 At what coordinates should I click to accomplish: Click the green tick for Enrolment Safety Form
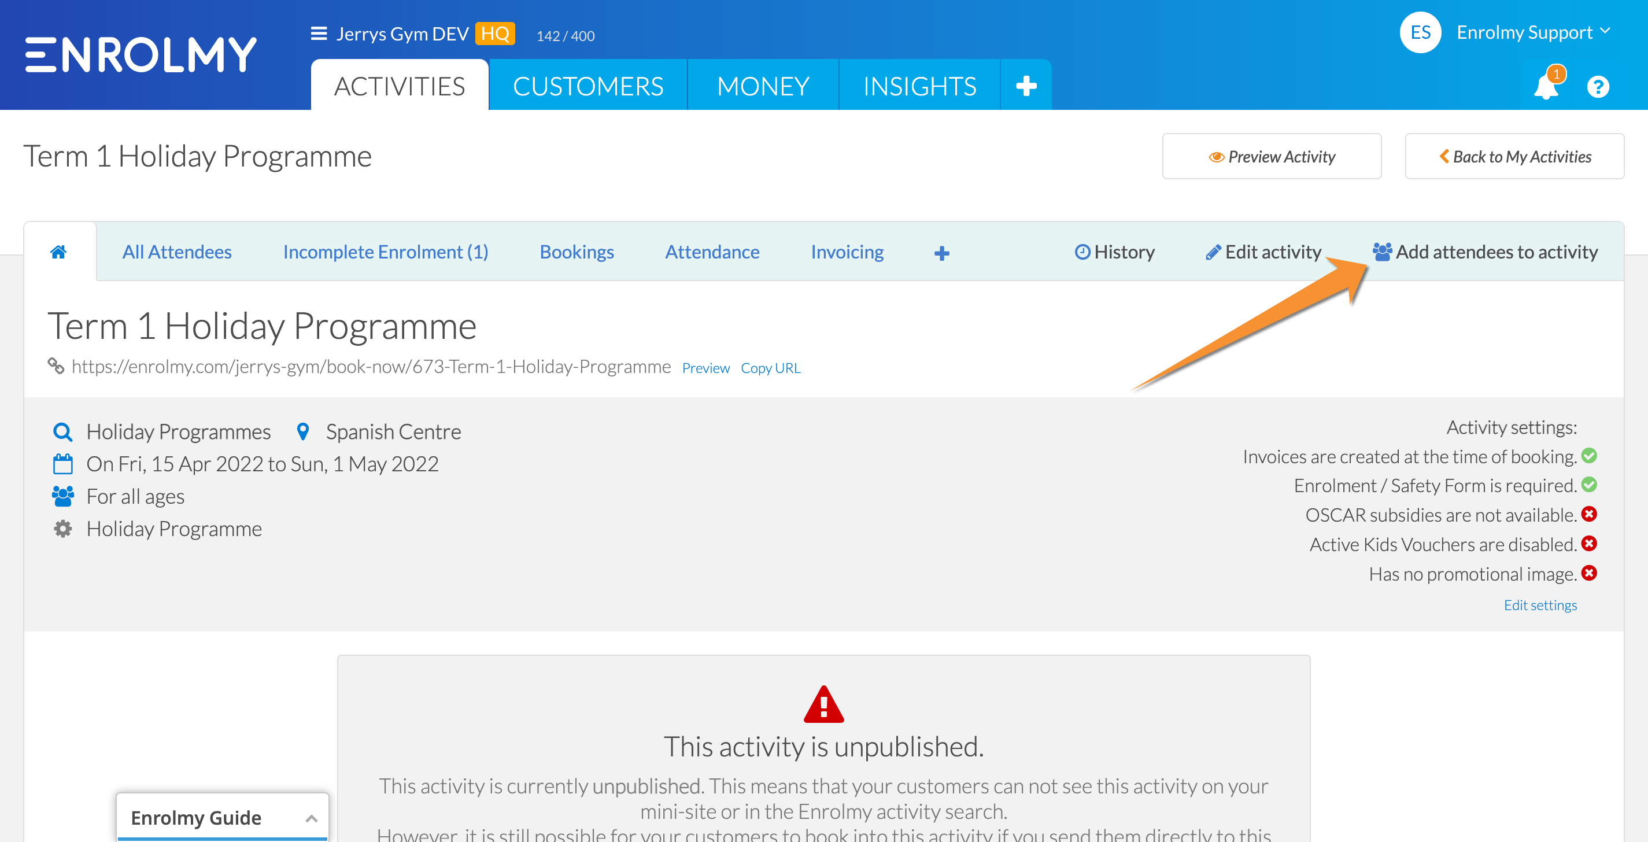pyautogui.click(x=1589, y=485)
